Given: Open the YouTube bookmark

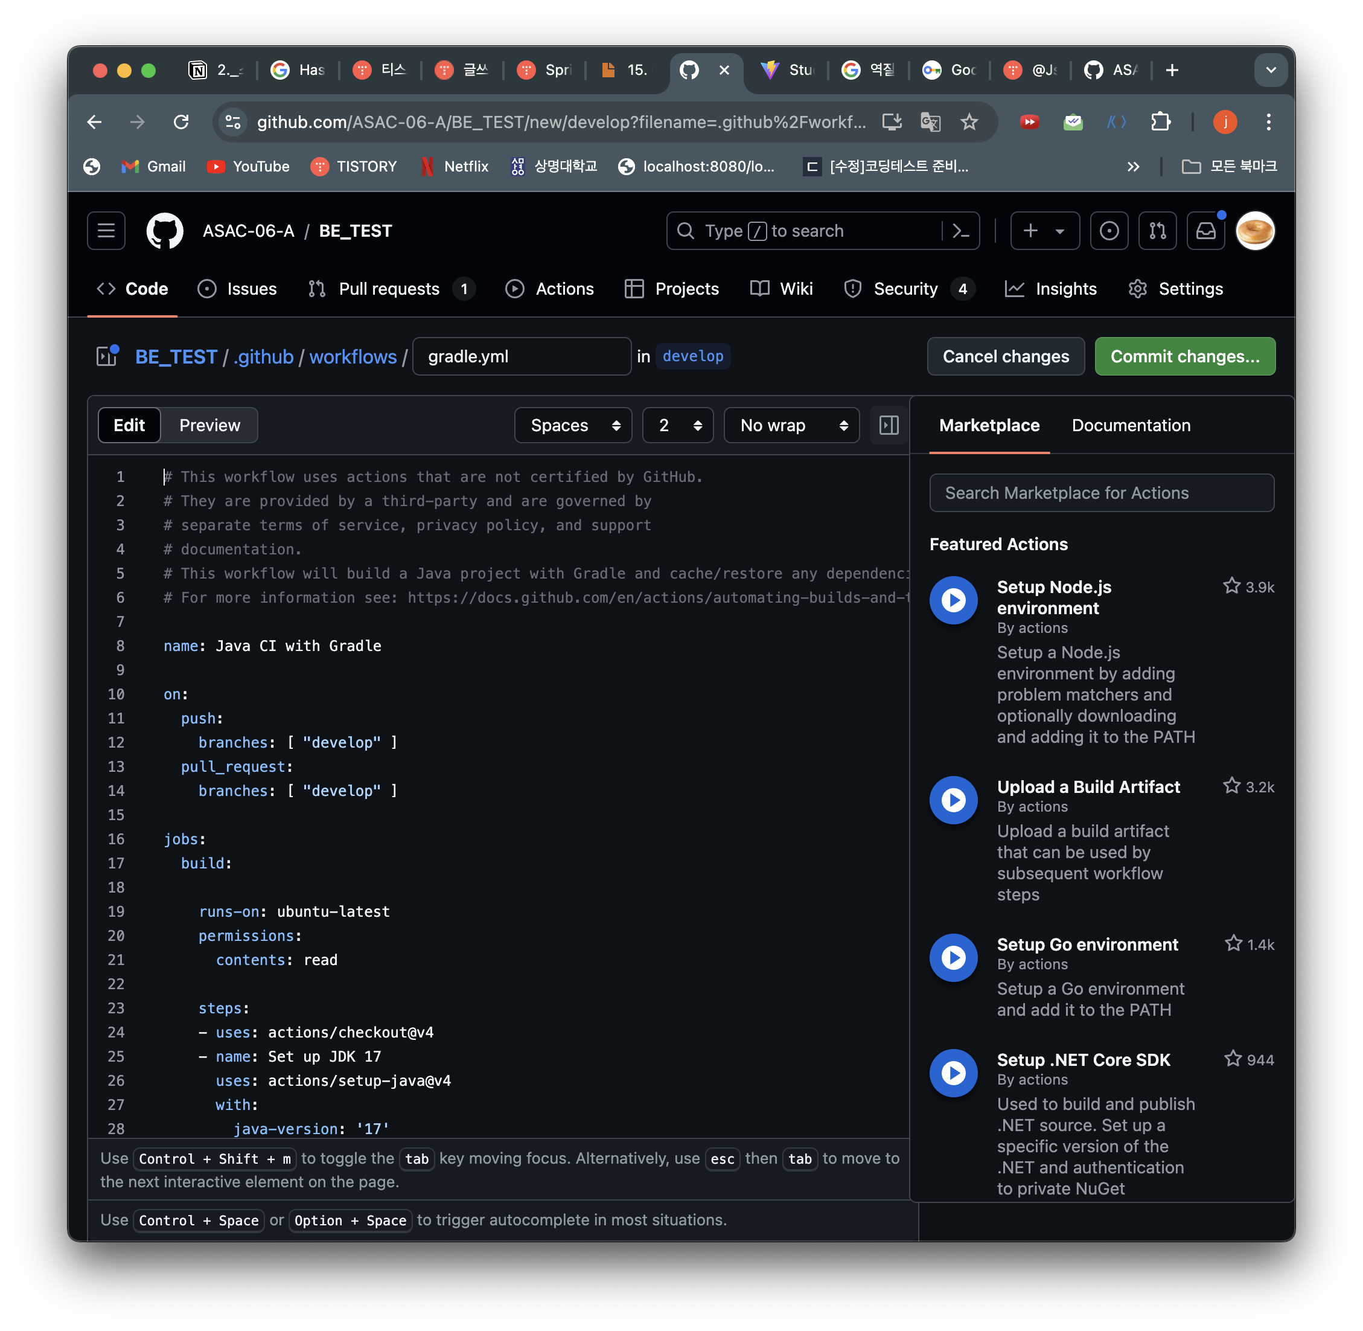Looking at the screenshot, I should tap(248, 167).
